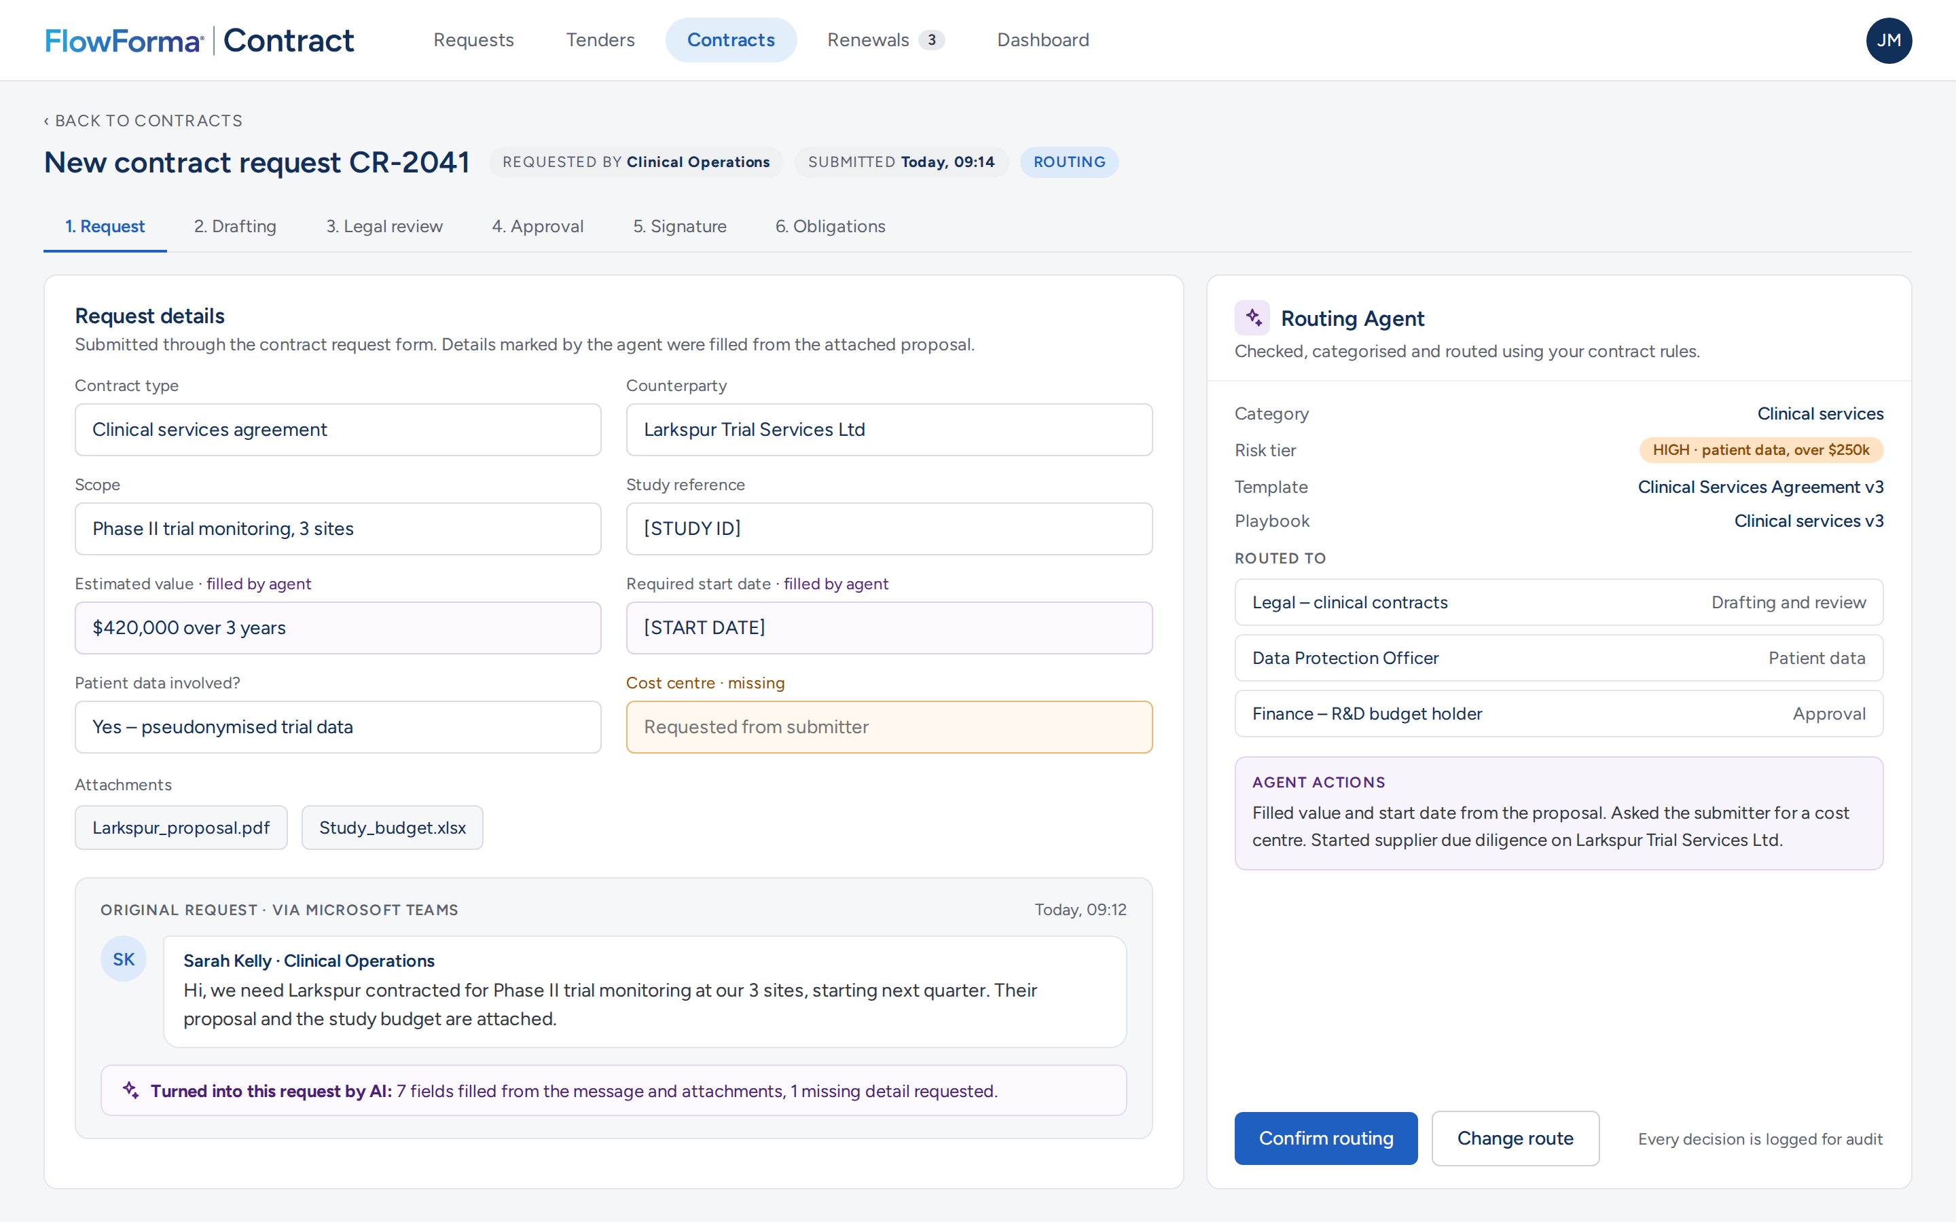
Task: Click the 'Original request · via Microsoft Teams' label
Action: pos(280,910)
